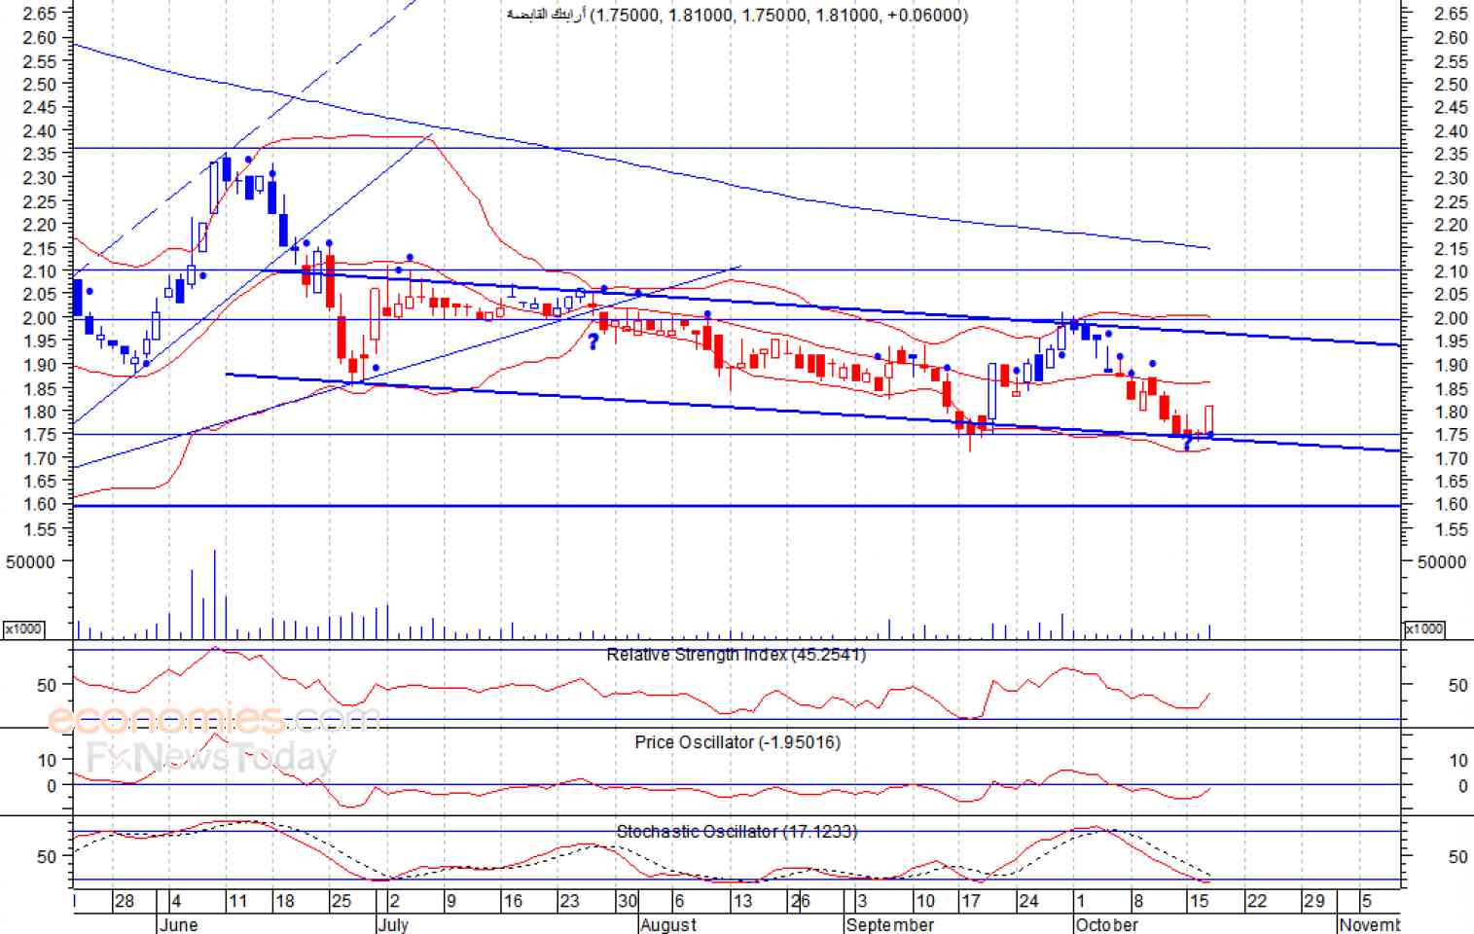Click the 2.00 price label on the right axis
This screenshot has width=1474, height=934.
[1451, 318]
